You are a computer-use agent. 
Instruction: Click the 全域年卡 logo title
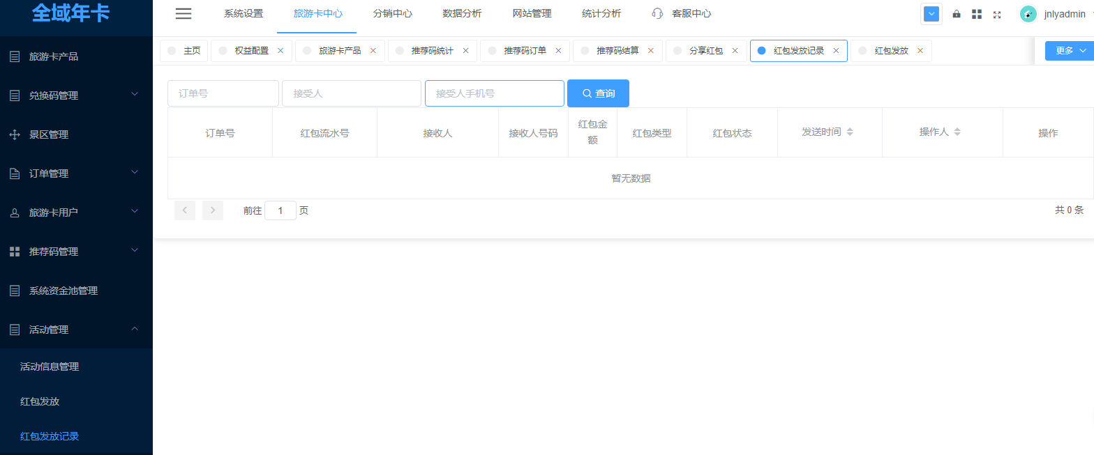click(70, 13)
